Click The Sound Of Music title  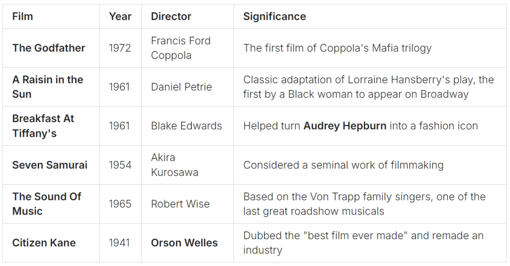tap(47, 204)
